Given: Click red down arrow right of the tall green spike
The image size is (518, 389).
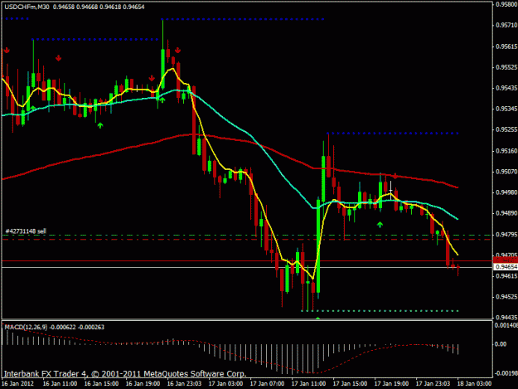Looking at the screenshot, I should 177,51.
